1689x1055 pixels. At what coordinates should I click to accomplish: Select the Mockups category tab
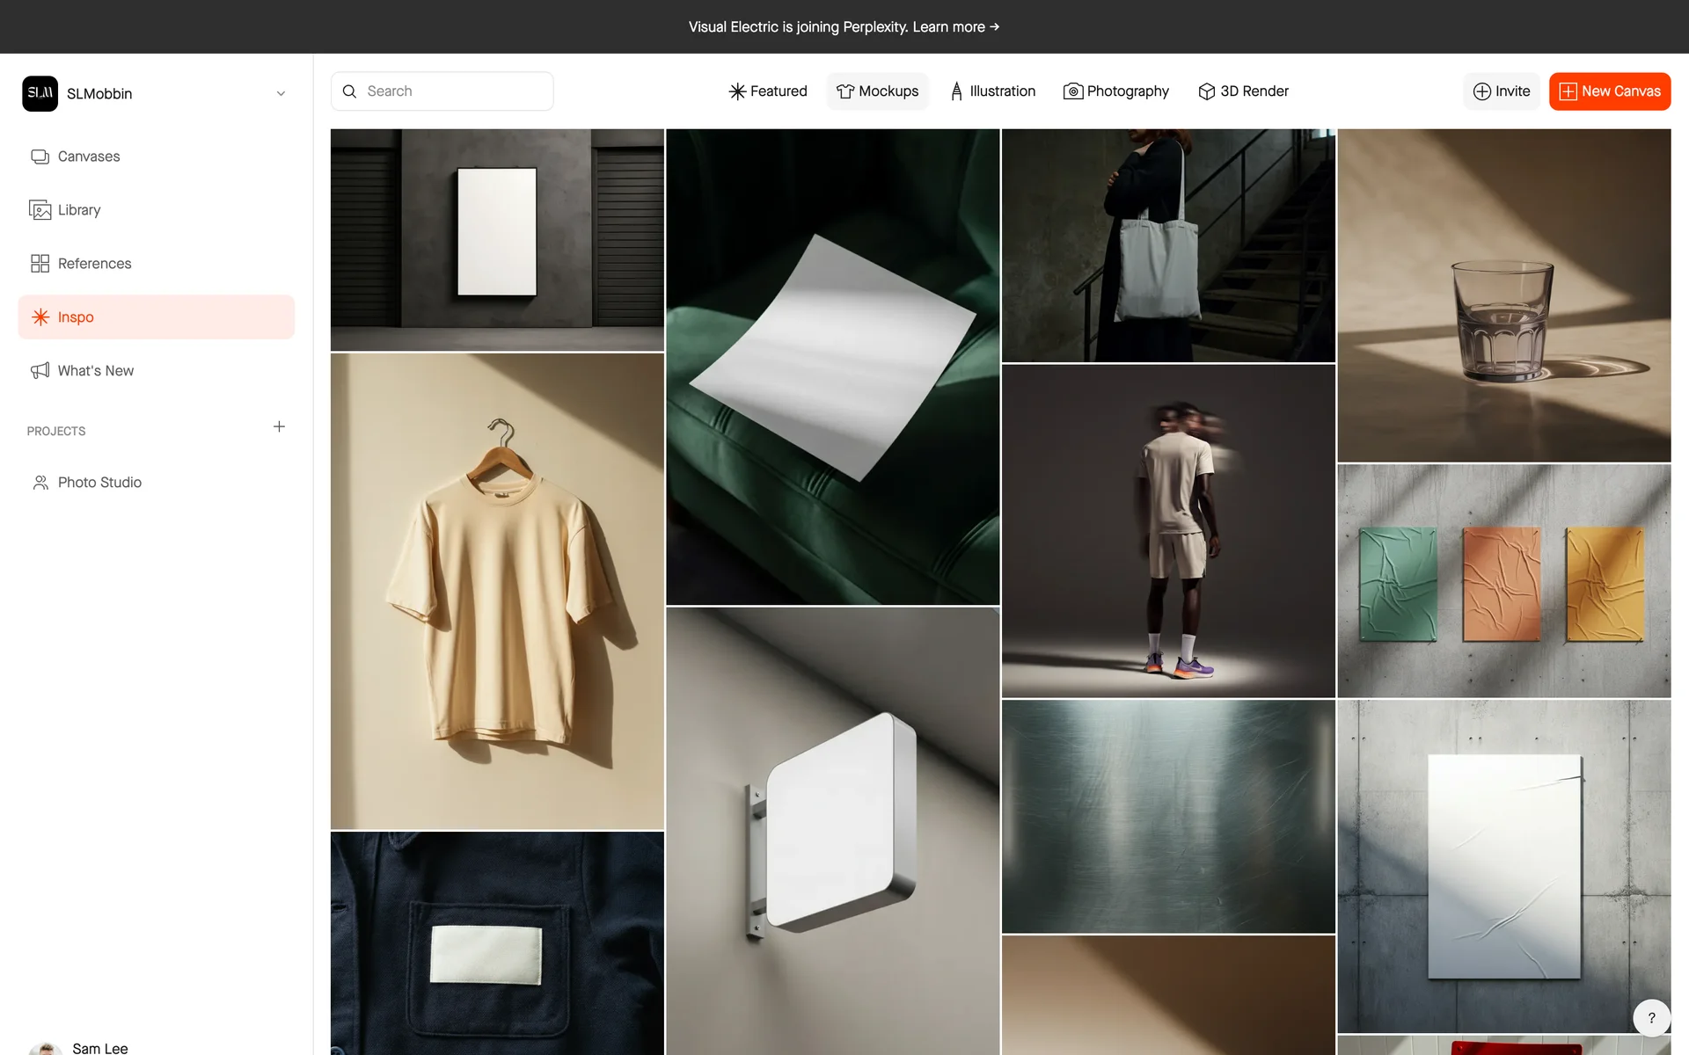[x=877, y=91]
